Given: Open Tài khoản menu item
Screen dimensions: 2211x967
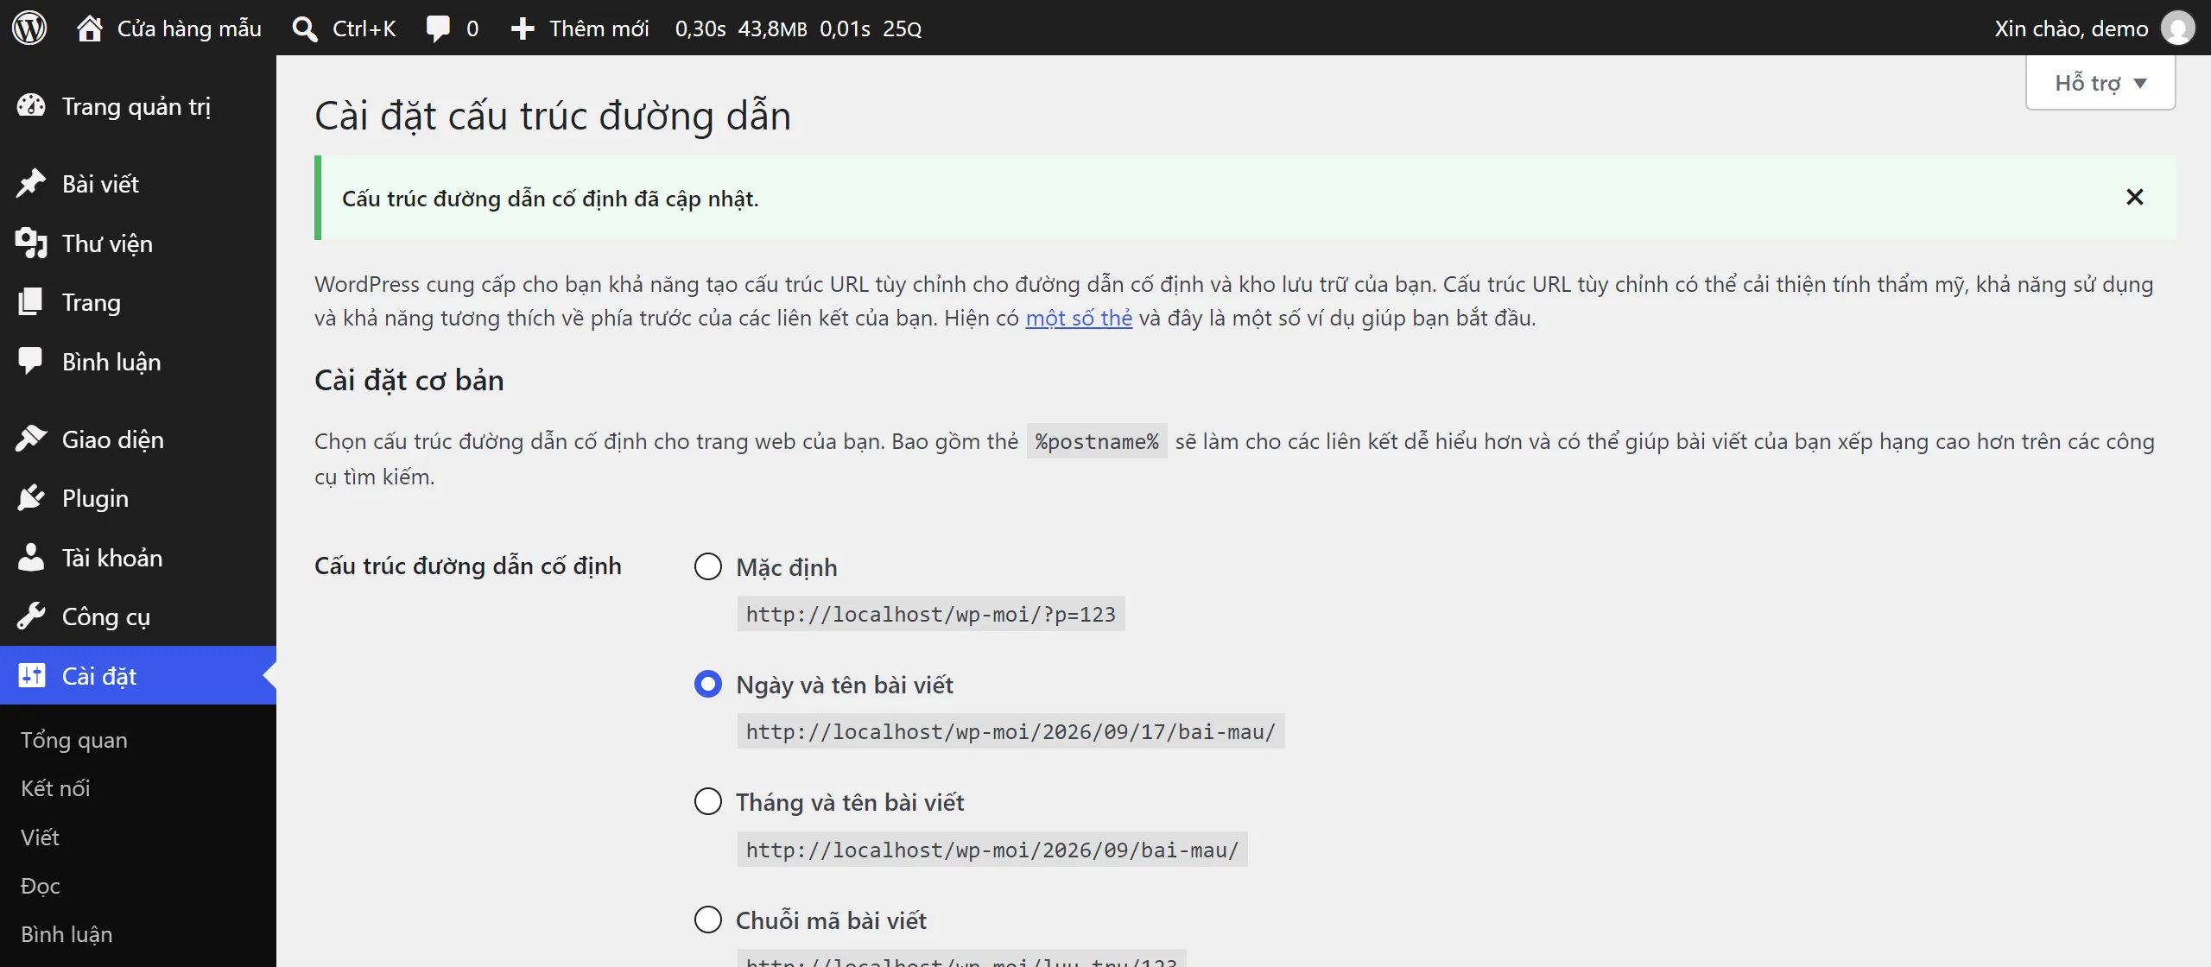Looking at the screenshot, I should pos(138,558).
